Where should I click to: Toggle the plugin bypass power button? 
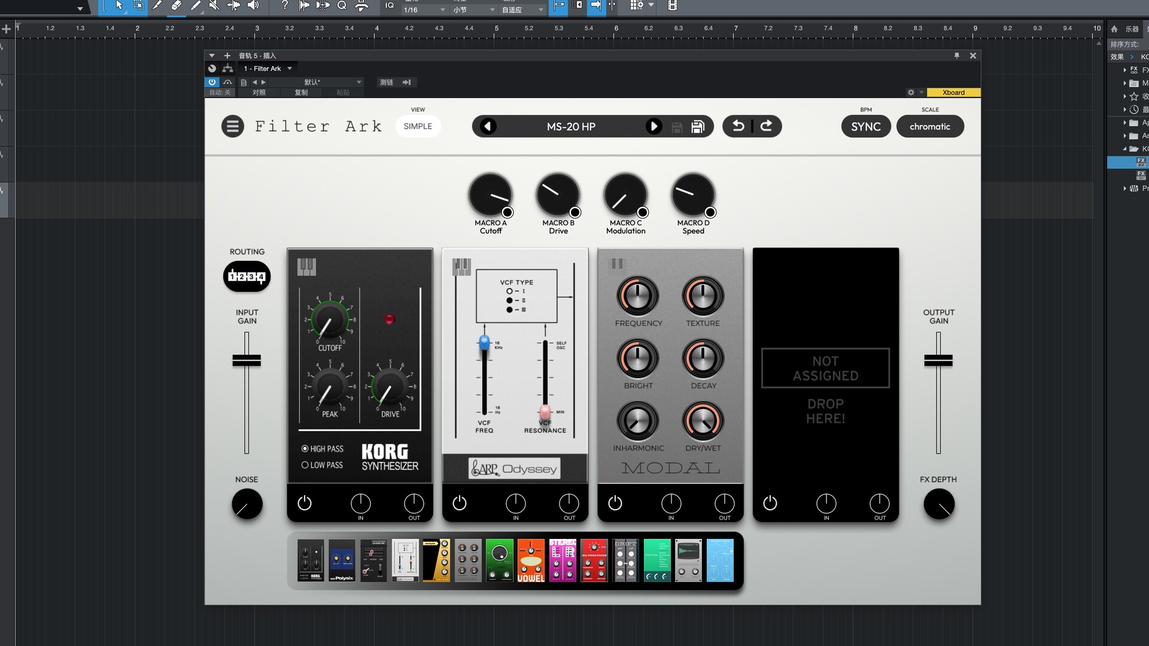(212, 82)
